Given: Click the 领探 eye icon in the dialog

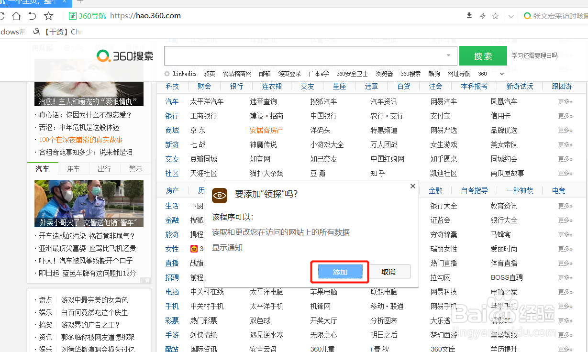Looking at the screenshot, I should (220, 195).
